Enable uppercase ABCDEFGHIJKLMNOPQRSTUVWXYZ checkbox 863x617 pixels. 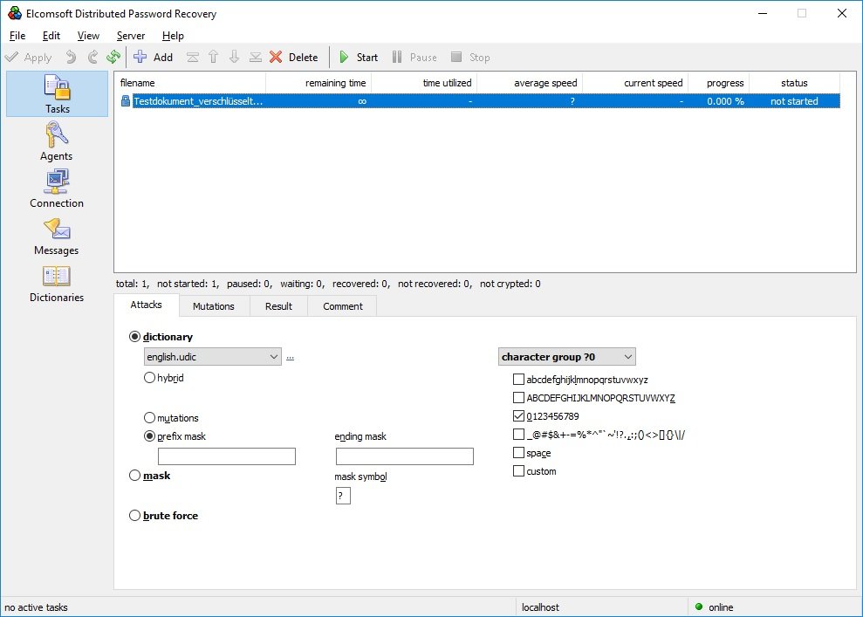coord(518,397)
